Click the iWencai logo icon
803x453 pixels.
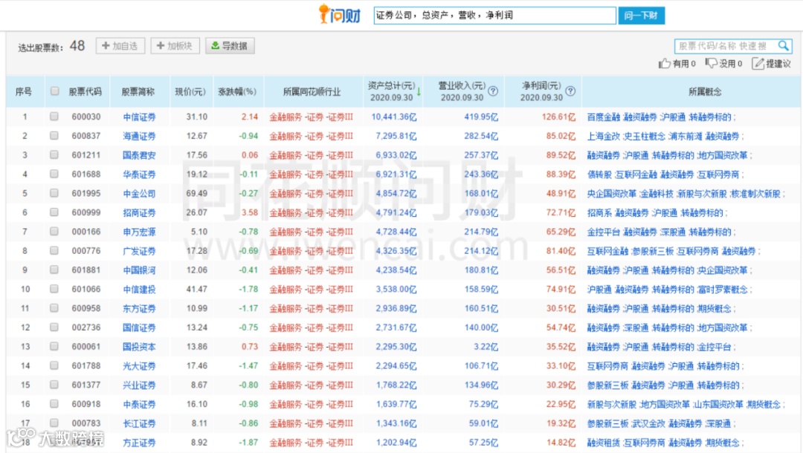(339, 14)
